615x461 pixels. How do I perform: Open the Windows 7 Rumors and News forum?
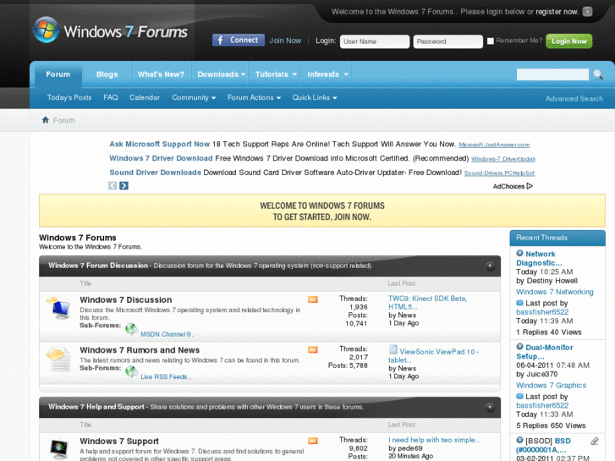[x=140, y=350]
